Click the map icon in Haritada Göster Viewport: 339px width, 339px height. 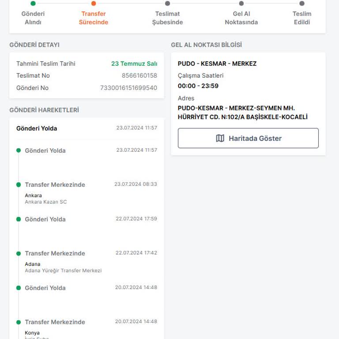click(220, 138)
